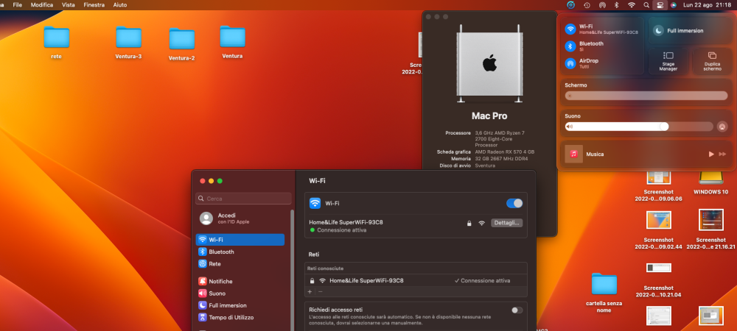Click the Settings sidebar scrollbar
The image size is (737, 331).
click(x=292, y=270)
